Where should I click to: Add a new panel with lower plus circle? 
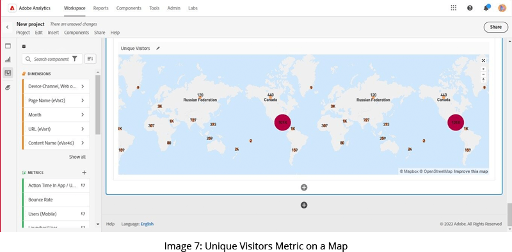[304, 205]
